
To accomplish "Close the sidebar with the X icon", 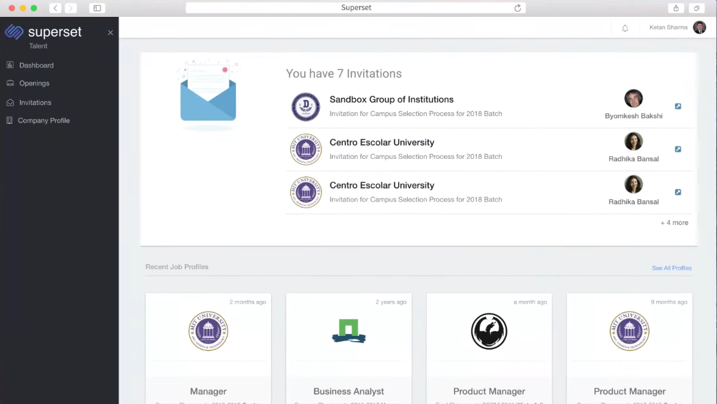I will click(110, 32).
